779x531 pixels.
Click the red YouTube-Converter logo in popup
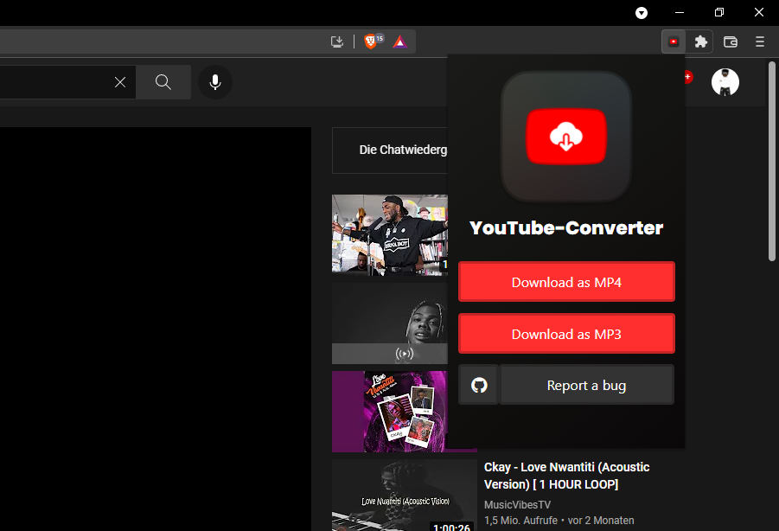point(566,136)
